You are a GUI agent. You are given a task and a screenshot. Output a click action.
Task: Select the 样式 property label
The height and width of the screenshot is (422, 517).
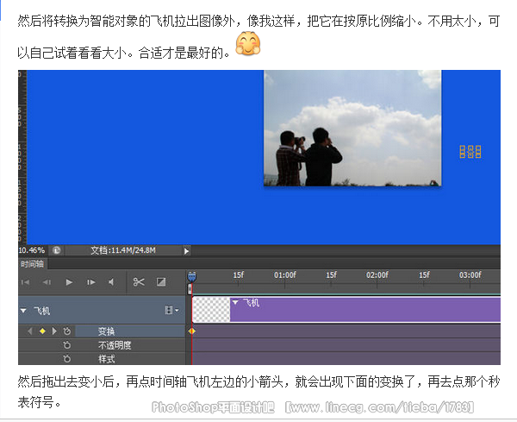(x=106, y=359)
